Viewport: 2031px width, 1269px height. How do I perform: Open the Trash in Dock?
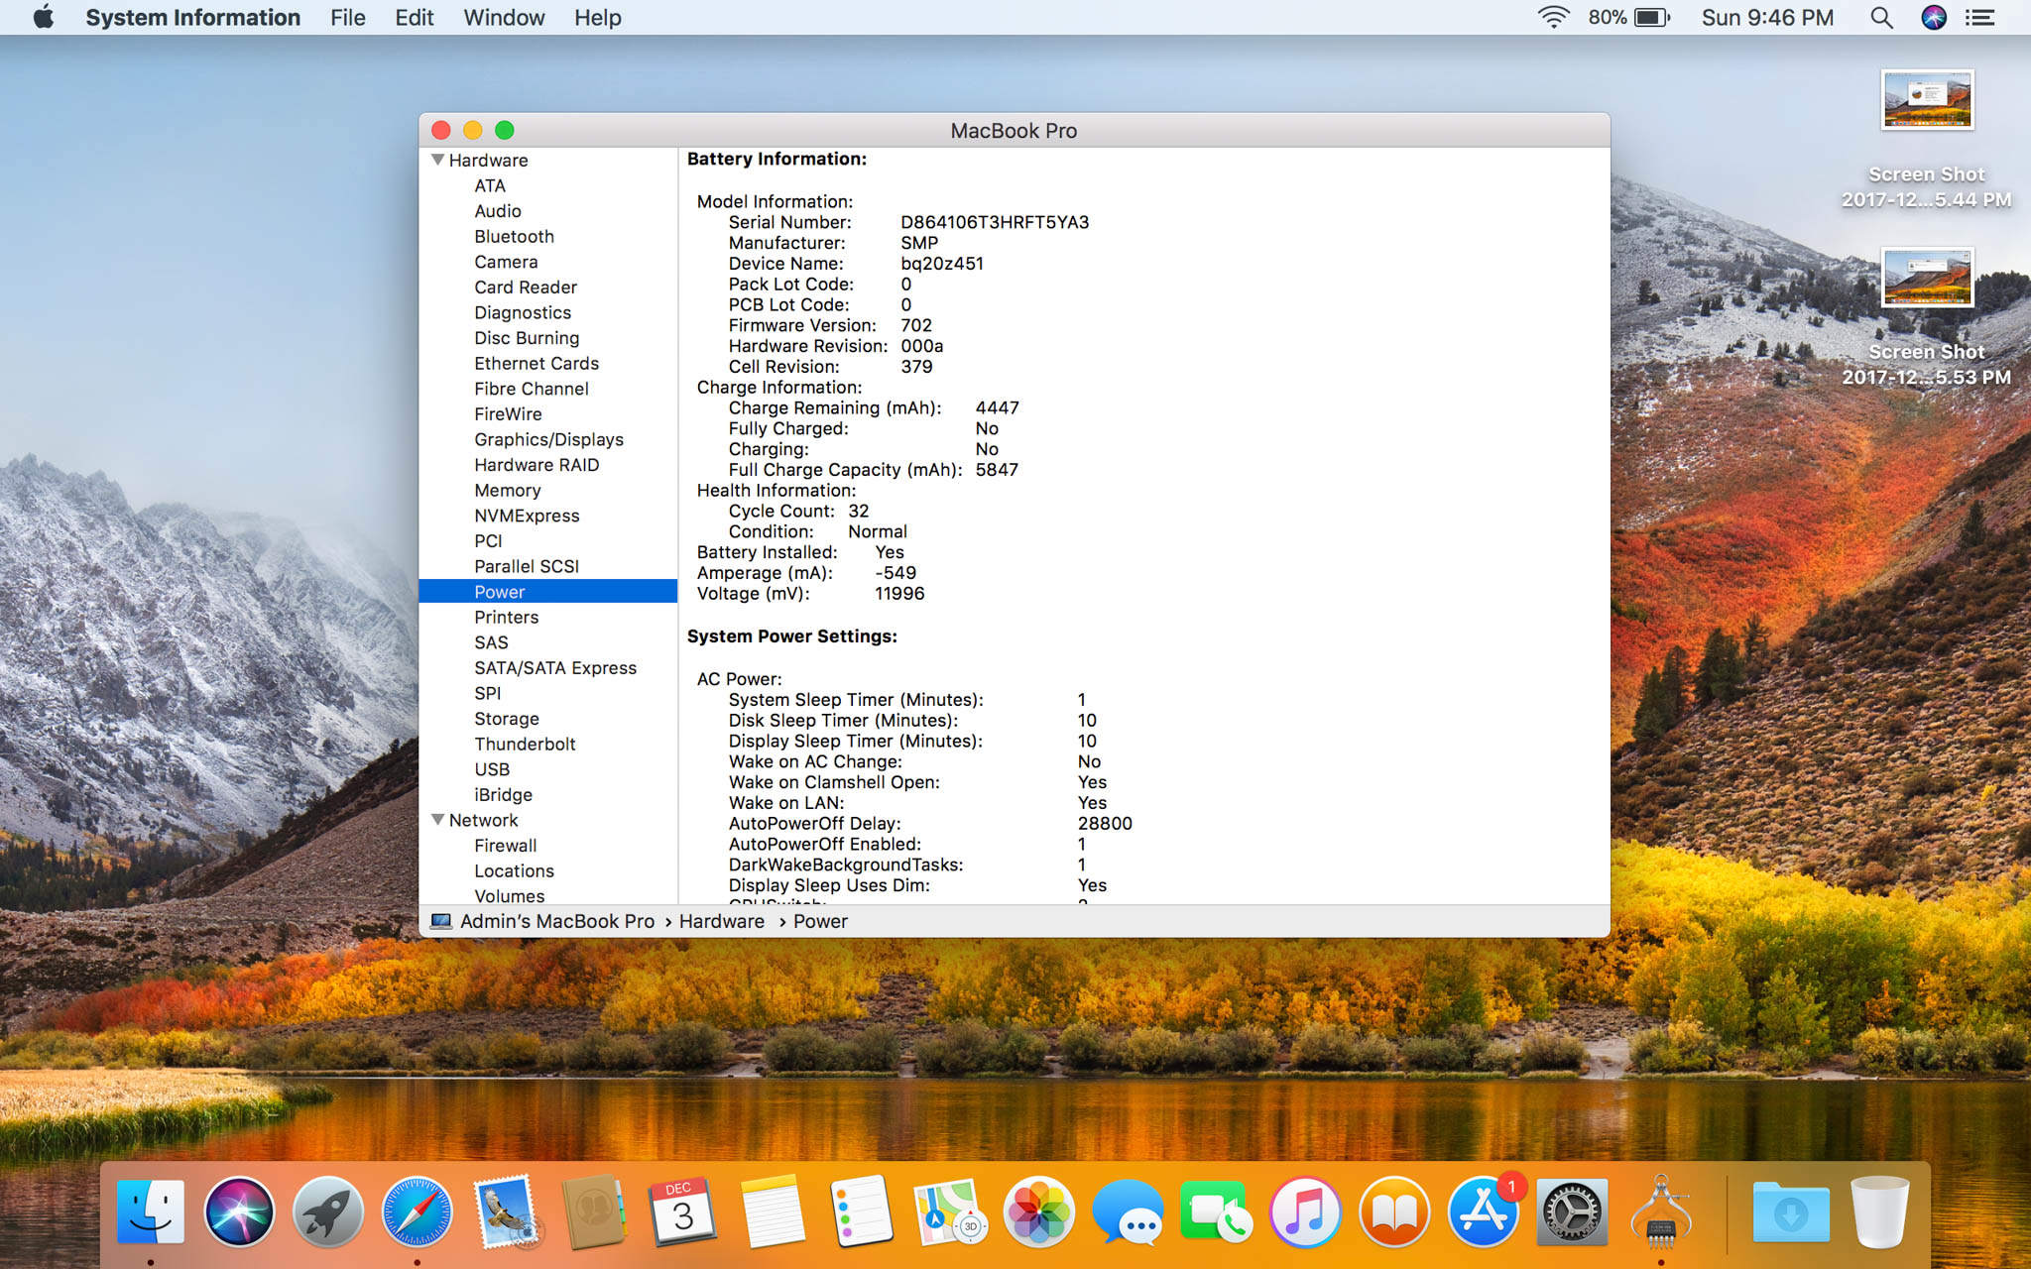pyautogui.click(x=1880, y=1211)
